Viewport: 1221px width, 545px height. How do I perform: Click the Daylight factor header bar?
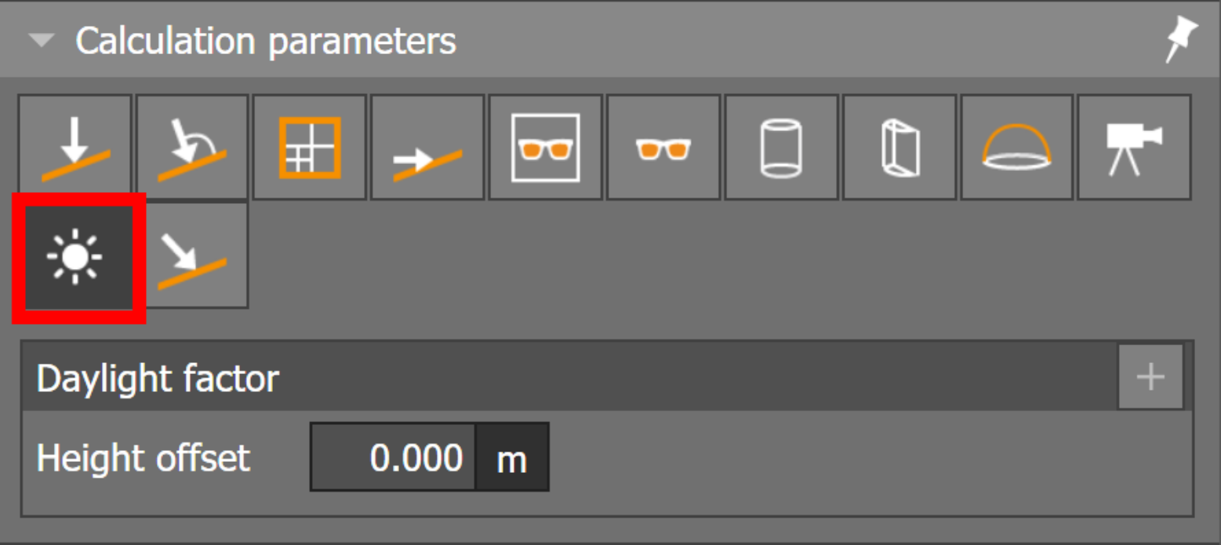[569, 377]
